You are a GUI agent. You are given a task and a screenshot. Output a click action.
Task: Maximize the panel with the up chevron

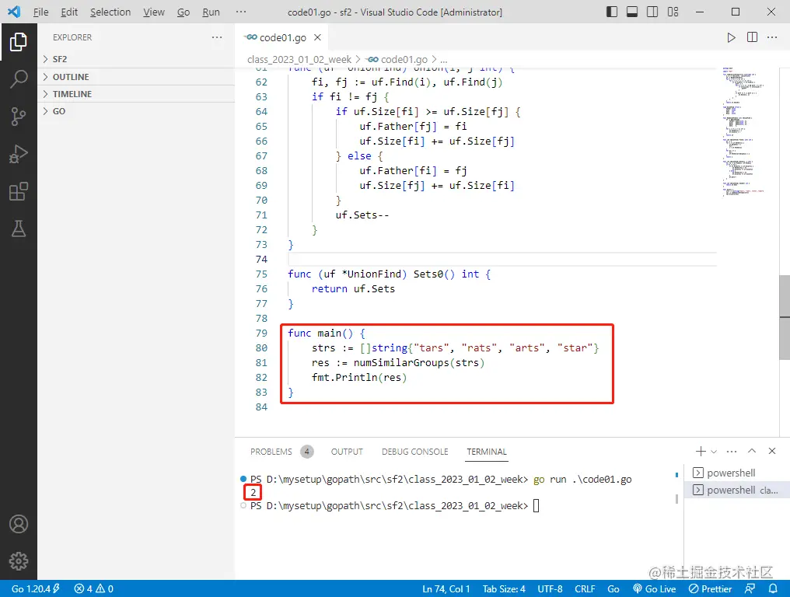coord(752,451)
